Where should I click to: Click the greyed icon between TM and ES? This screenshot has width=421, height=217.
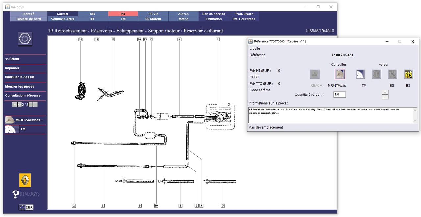376,74
